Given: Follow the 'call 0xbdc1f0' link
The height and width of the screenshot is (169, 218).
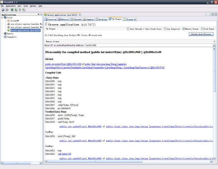Looking at the screenshot, I should (x=64, y=154).
